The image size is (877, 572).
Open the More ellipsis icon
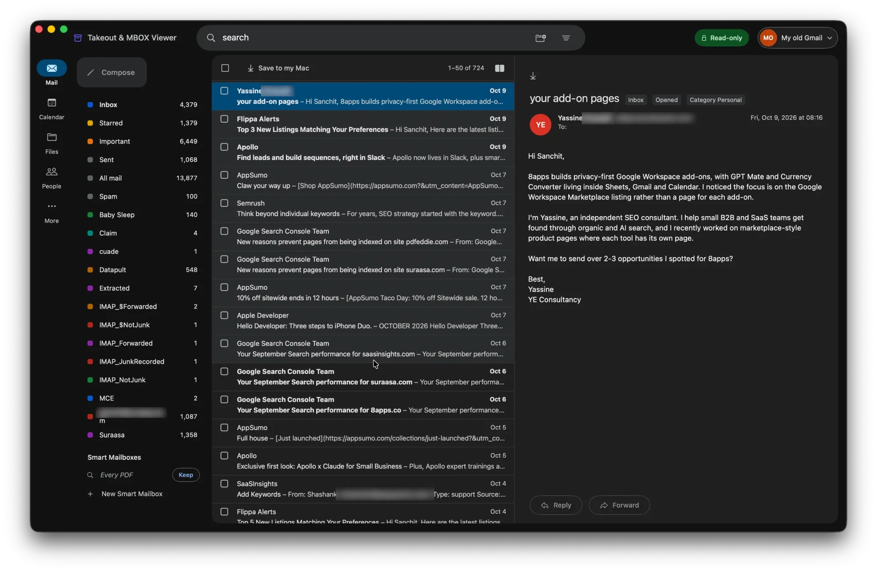[52, 206]
